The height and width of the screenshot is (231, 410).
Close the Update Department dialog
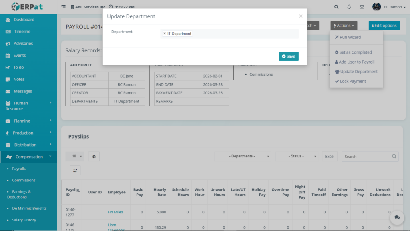(x=301, y=16)
